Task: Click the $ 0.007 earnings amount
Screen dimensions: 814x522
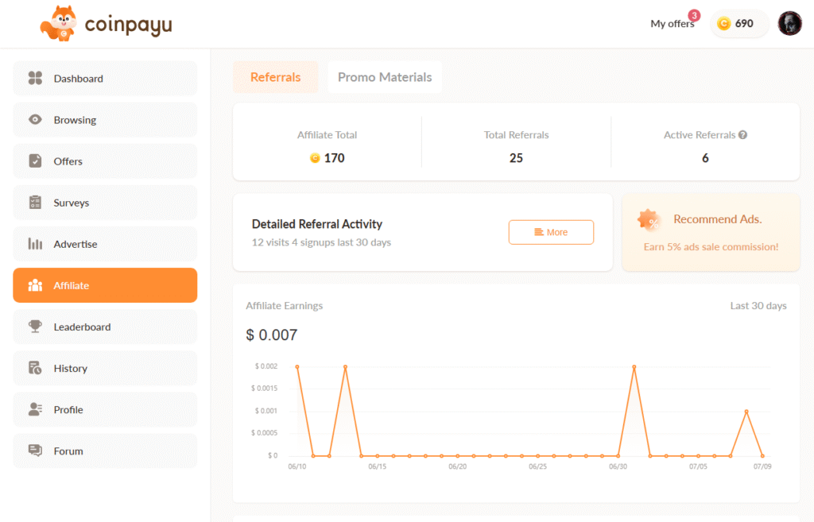Action: coord(272,334)
